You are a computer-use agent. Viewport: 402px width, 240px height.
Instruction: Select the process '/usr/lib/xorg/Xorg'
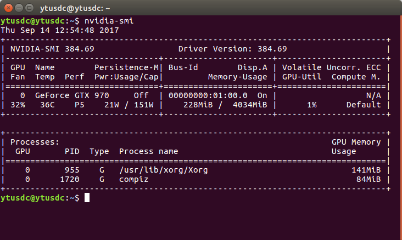(164, 170)
